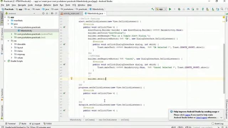Click collapse all icon in Project panel
Image resolution: width=228 pixels, height=128 pixels.
47,14
